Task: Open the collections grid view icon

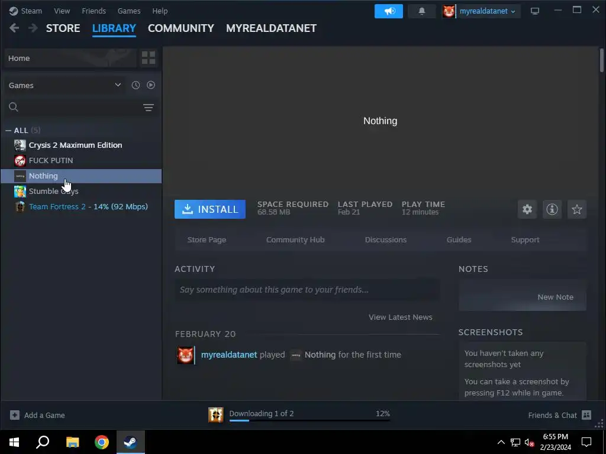Action: click(149, 58)
